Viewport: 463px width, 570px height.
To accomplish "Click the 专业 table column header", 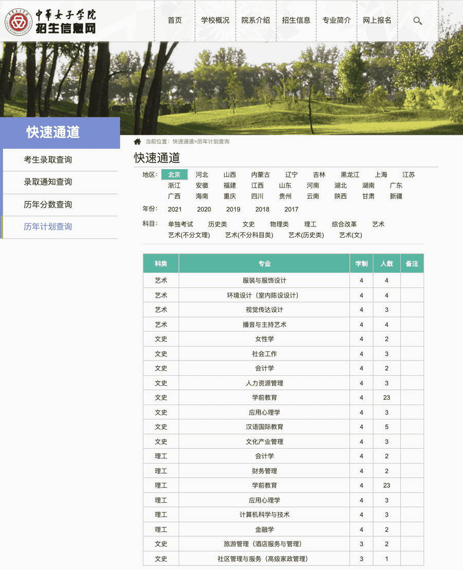I will [x=264, y=263].
